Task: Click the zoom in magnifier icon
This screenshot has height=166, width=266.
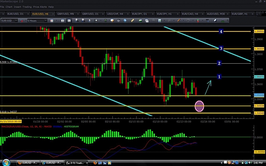Action: click(x=77, y=20)
